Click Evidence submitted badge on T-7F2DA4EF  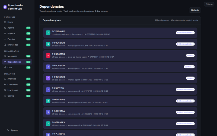coord(185,33)
